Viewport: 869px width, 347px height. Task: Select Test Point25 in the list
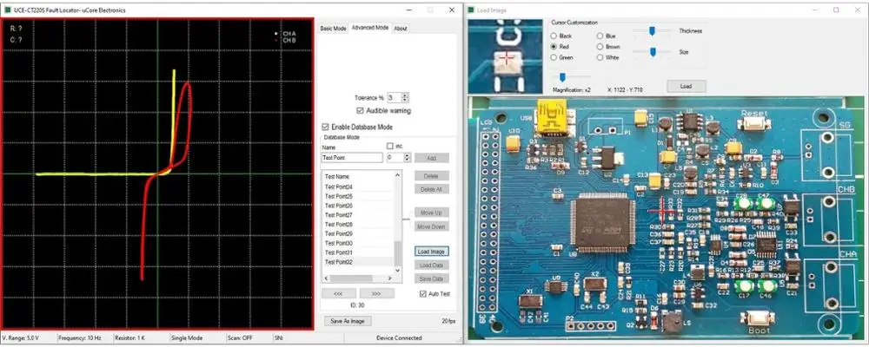pyautogui.click(x=358, y=196)
